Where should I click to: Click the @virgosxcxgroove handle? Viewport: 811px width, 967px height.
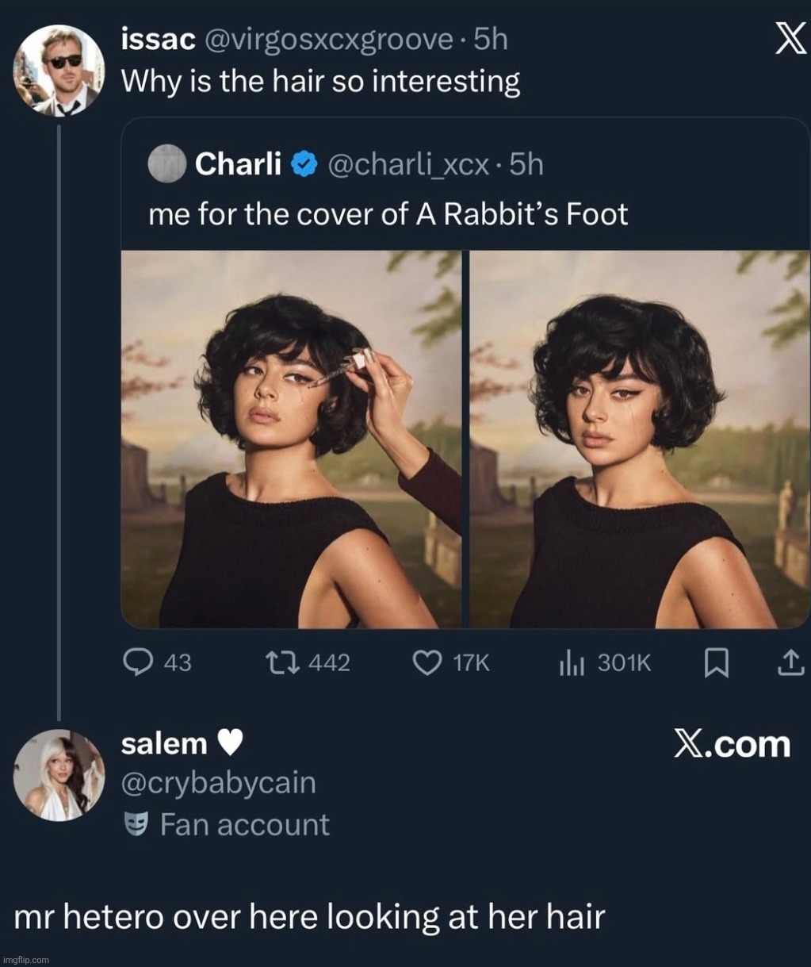coord(329,40)
